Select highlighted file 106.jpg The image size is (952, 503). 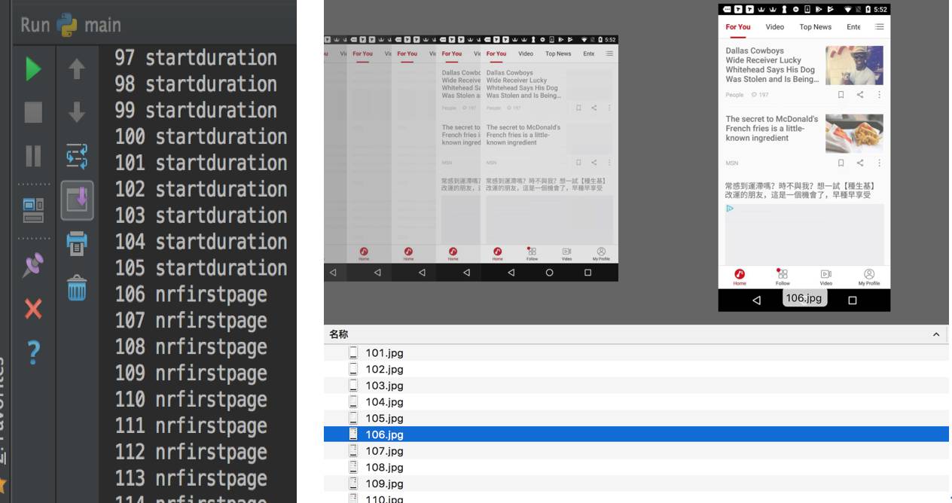coord(636,434)
